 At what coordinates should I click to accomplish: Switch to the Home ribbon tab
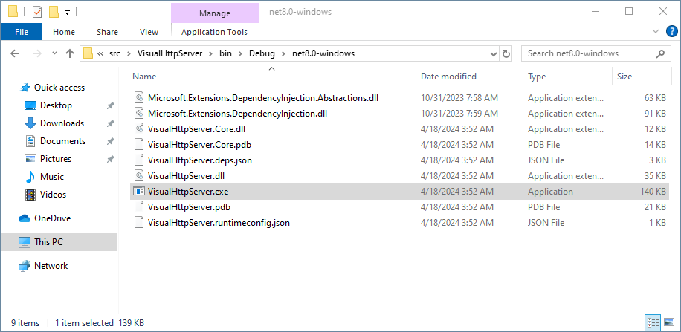coord(64,32)
